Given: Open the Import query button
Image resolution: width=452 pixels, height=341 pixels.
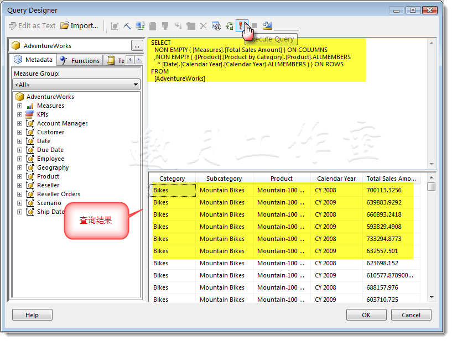Looking at the screenshot, I should [x=79, y=26].
